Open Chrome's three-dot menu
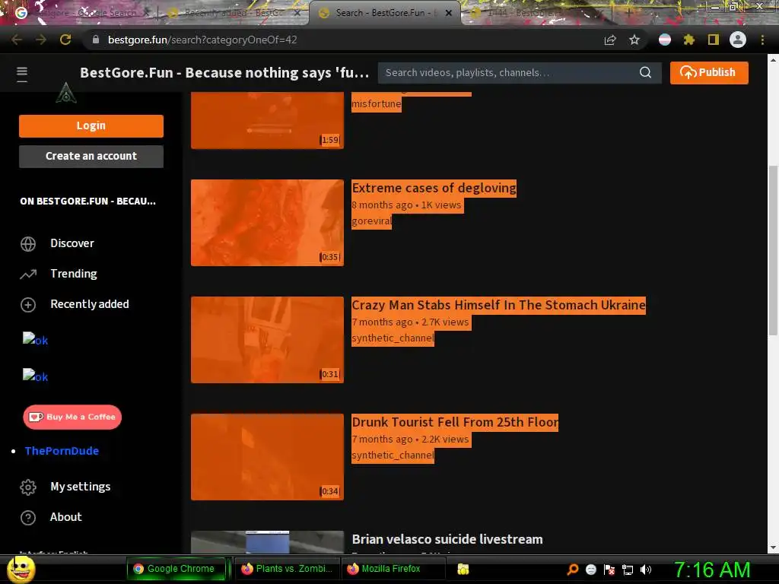This screenshot has height=584, width=779. click(x=762, y=40)
